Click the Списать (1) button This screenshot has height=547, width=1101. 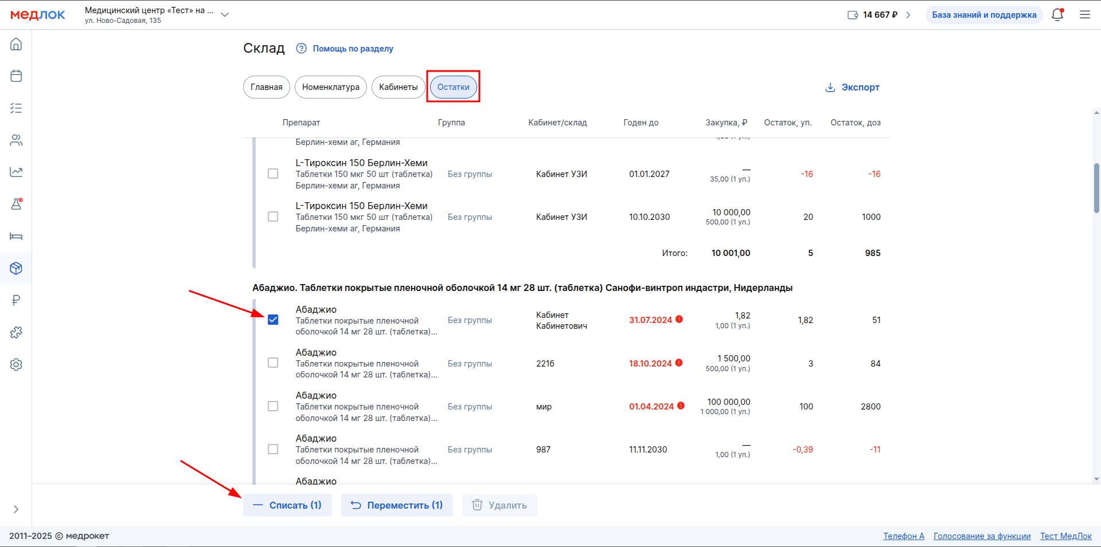(287, 505)
